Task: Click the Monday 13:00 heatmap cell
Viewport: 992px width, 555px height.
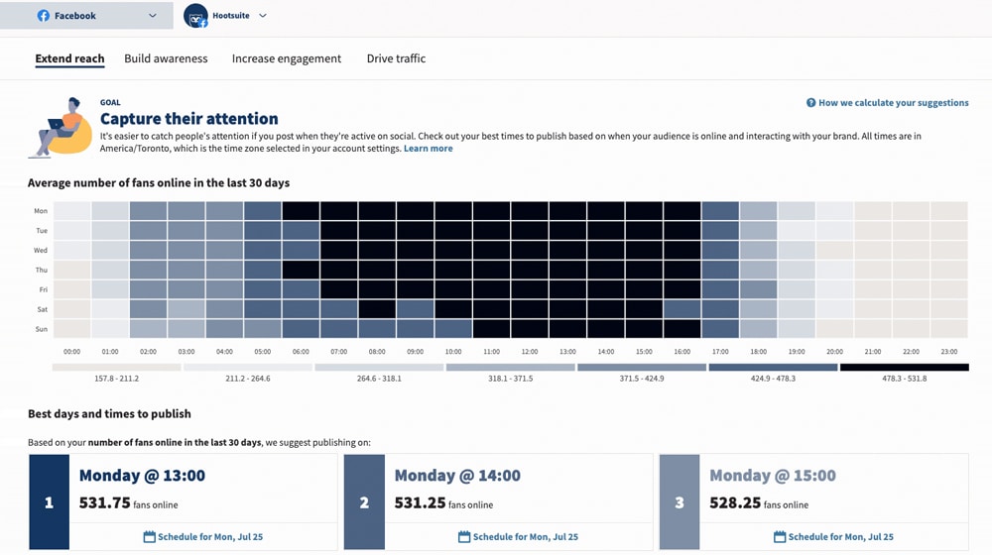Action: (567, 211)
